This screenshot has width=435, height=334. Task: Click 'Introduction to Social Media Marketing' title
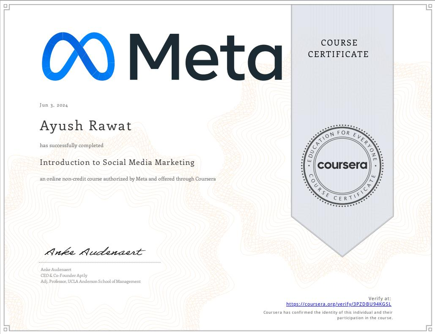tap(117, 162)
